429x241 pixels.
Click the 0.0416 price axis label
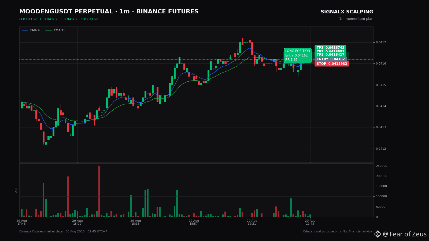(381, 63)
